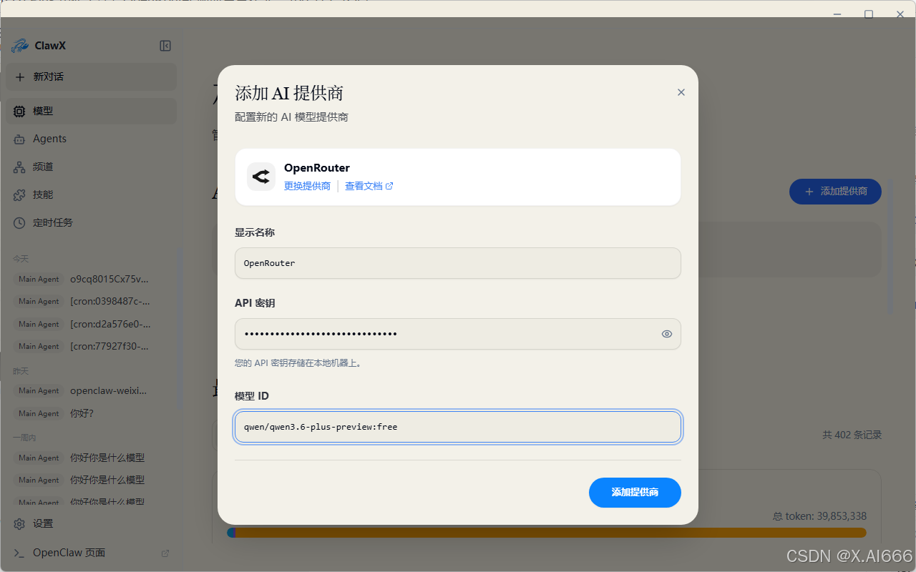
Task: Open conversation [cron:d2a576e0-...
Action: coord(91,324)
